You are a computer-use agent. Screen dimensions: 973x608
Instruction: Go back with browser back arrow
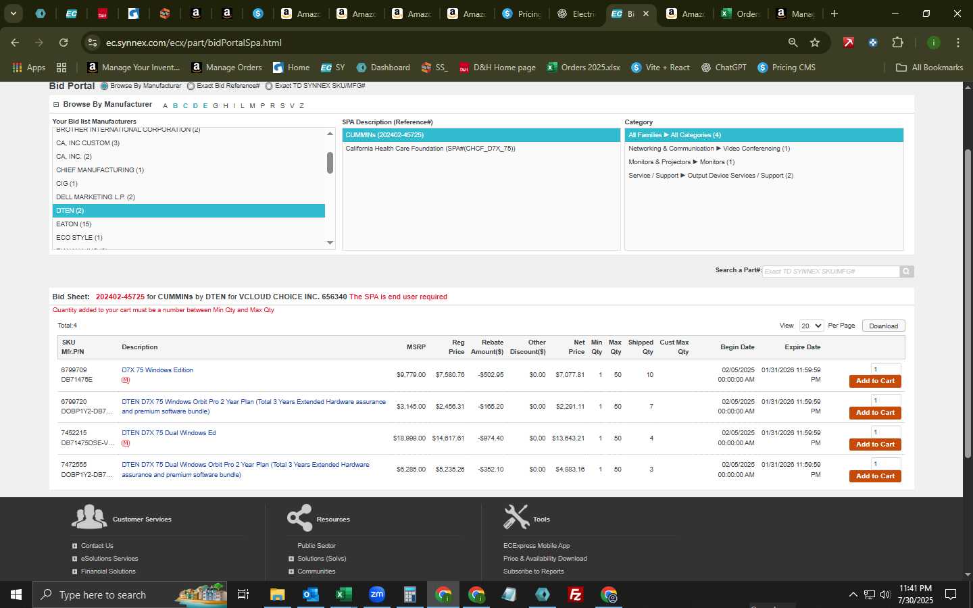15,43
